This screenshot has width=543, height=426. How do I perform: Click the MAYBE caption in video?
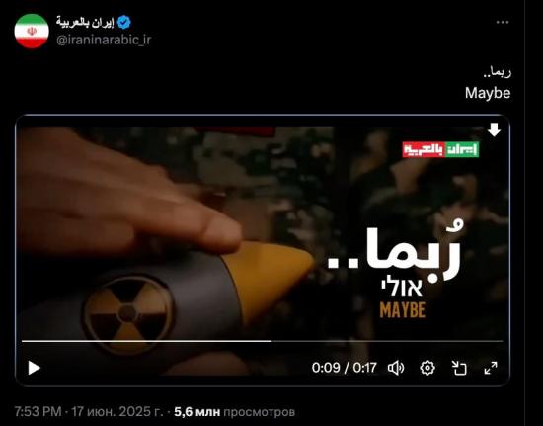tap(403, 310)
